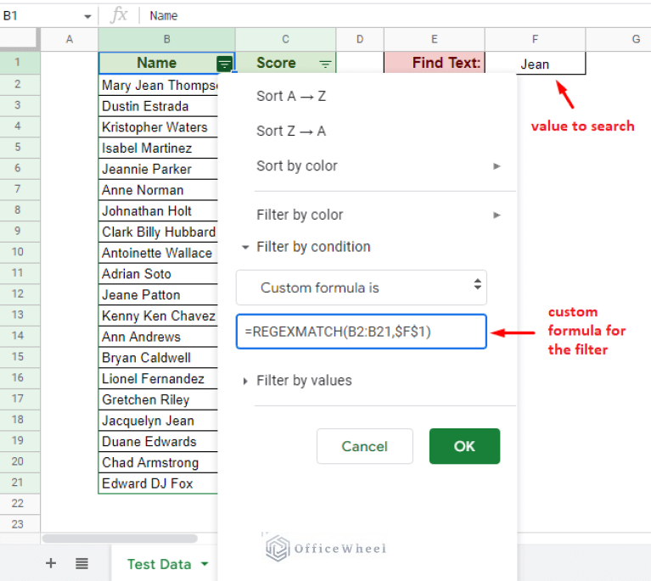
Task: Click the Name column filter icon
Action: tap(224, 64)
